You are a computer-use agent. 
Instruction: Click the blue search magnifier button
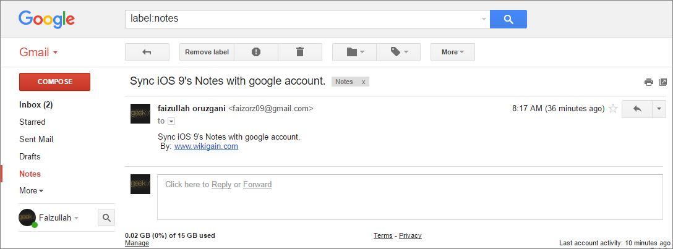pos(508,19)
